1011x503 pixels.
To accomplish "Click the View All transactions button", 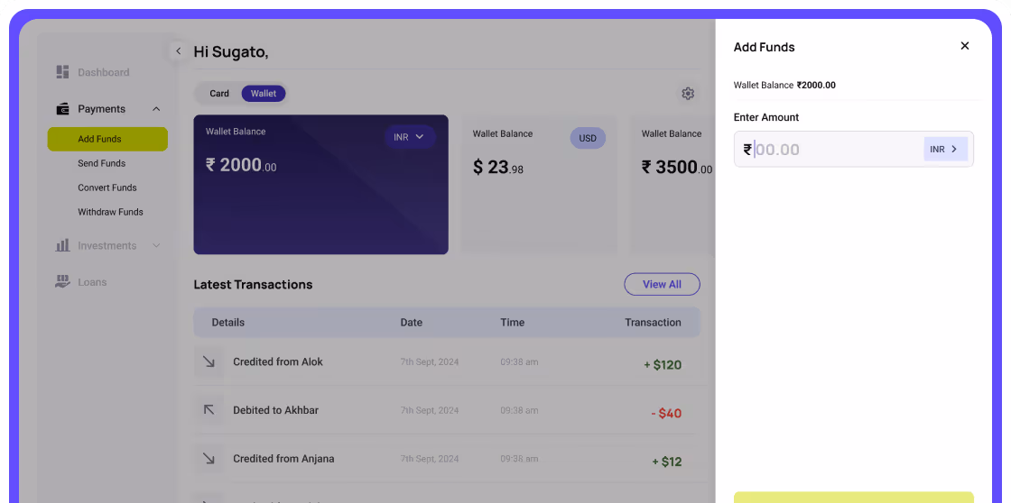I will 662,284.
